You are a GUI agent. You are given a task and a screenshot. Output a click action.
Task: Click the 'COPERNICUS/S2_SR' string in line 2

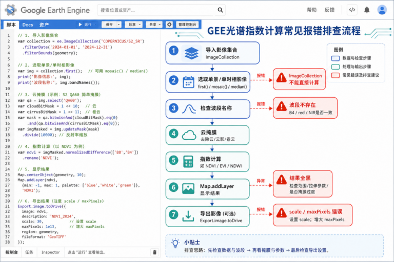coord(122,41)
